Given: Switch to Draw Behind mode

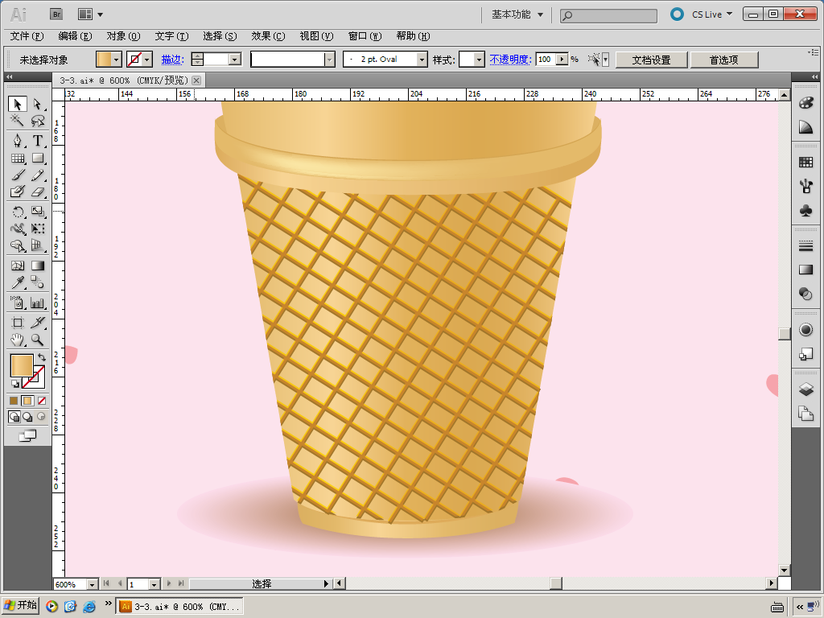Looking at the screenshot, I should 27,417.
